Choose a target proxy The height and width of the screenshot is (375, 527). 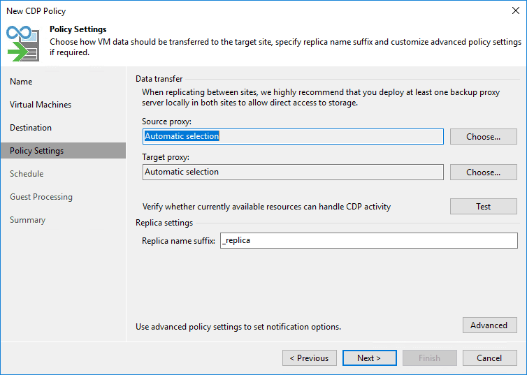coord(483,172)
